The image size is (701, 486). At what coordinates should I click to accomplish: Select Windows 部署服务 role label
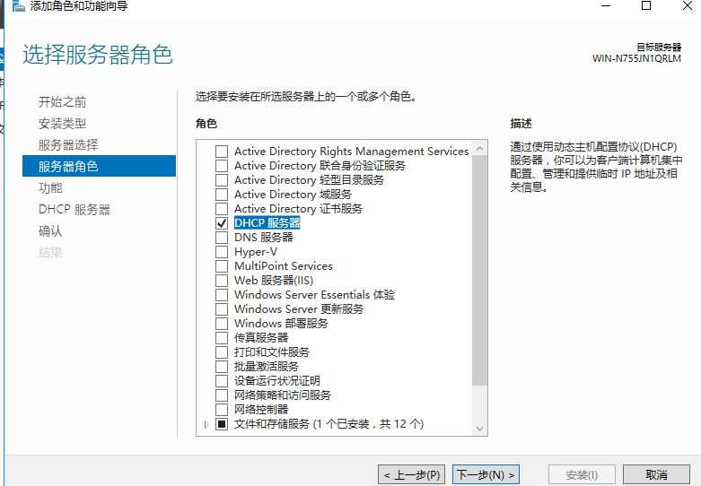[x=281, y=324]
